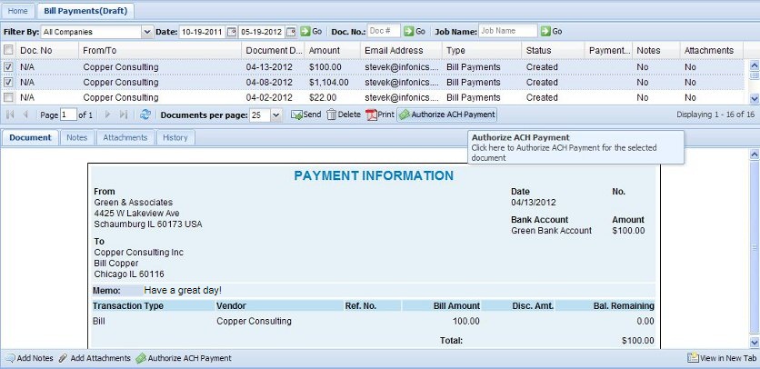Image resolution: width=760 pixels, height=369 pixels.
Task: Click the Job Name input field
Action: click(507, 32)
